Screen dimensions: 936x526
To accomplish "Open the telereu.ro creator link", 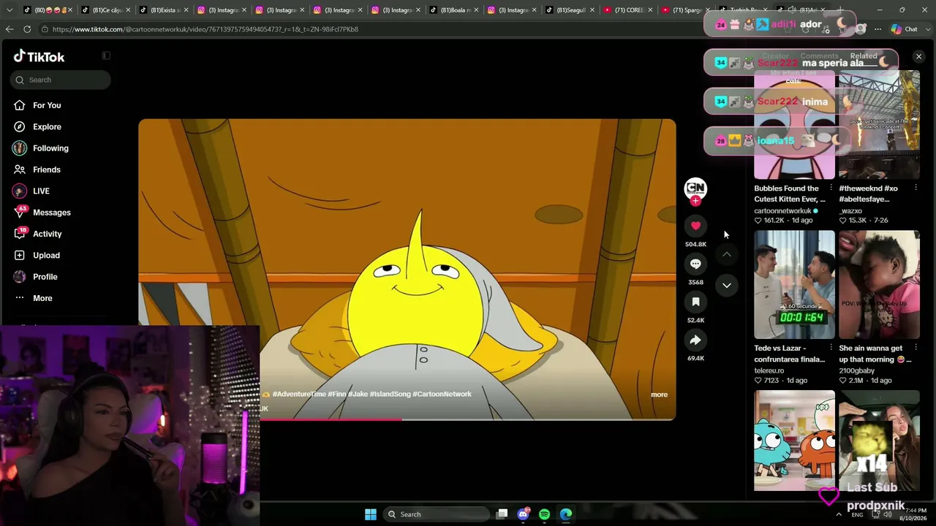I will [769, 370].
